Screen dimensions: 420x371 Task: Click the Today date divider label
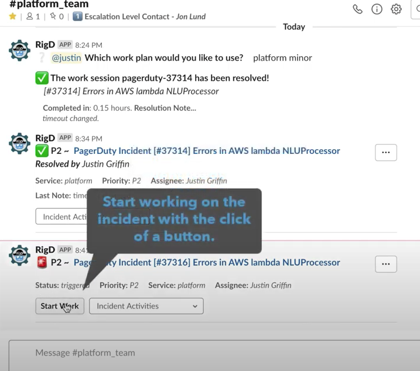pyautogui.click(x=294, y=27)
